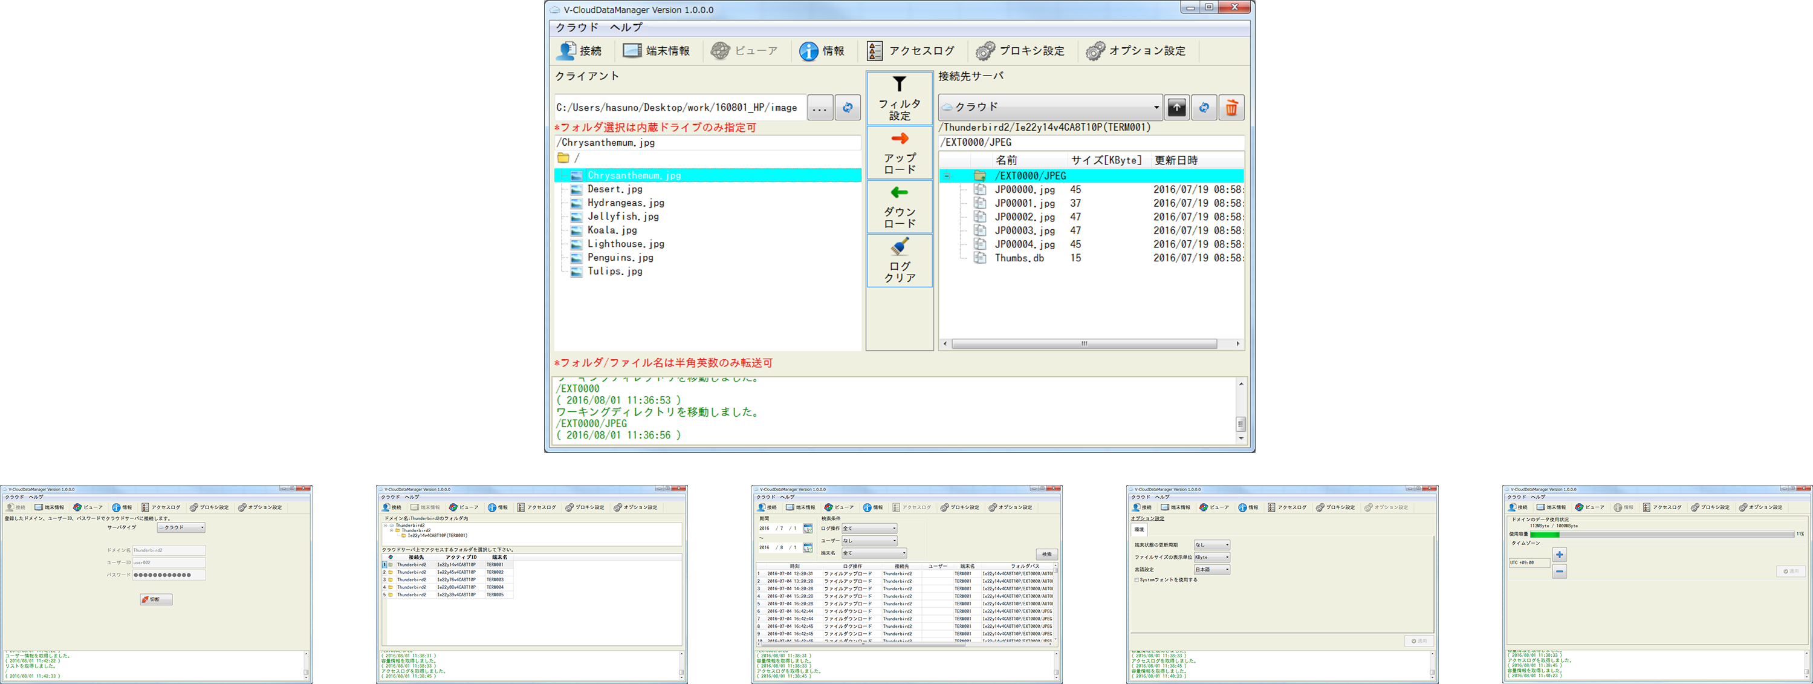Click server panel up-arrow button
The image size is (1813, 684).
[x=1176, y=108]
